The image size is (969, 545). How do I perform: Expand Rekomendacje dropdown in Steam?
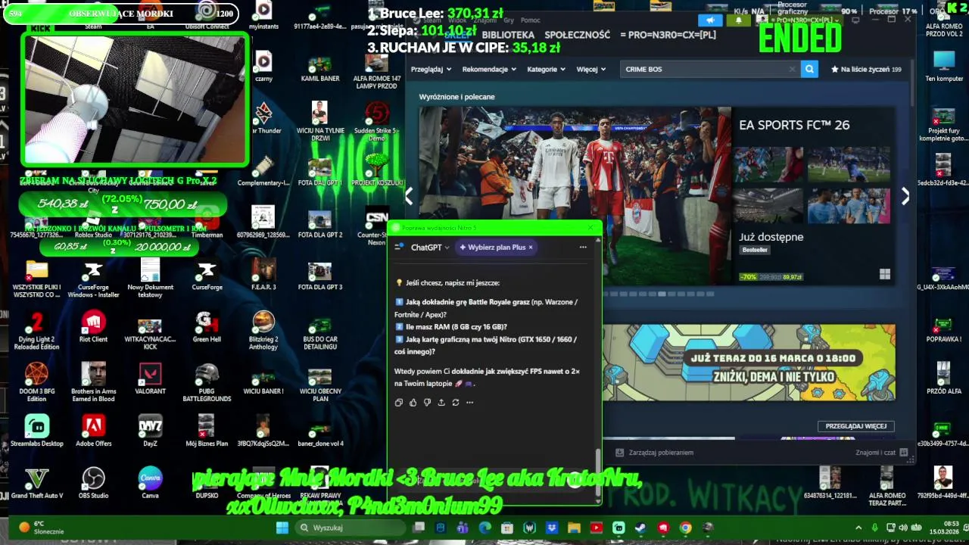(x=489, y=69)
